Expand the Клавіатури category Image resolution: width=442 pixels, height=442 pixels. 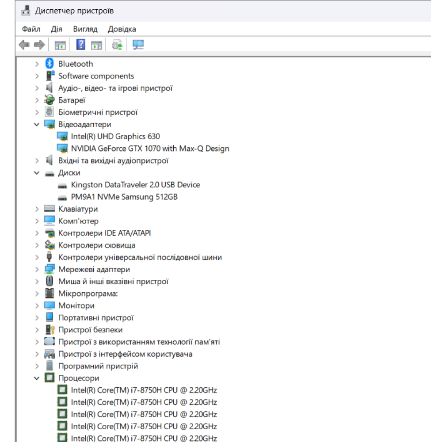pyautogui.click(x=37, y=209)
